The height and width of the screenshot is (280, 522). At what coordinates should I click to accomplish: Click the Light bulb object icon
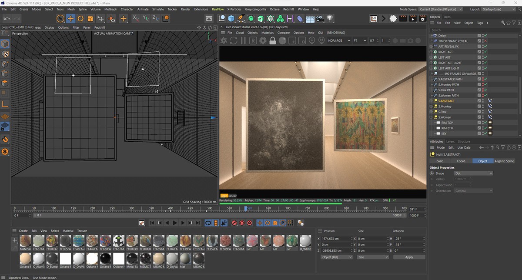(330, 19)
